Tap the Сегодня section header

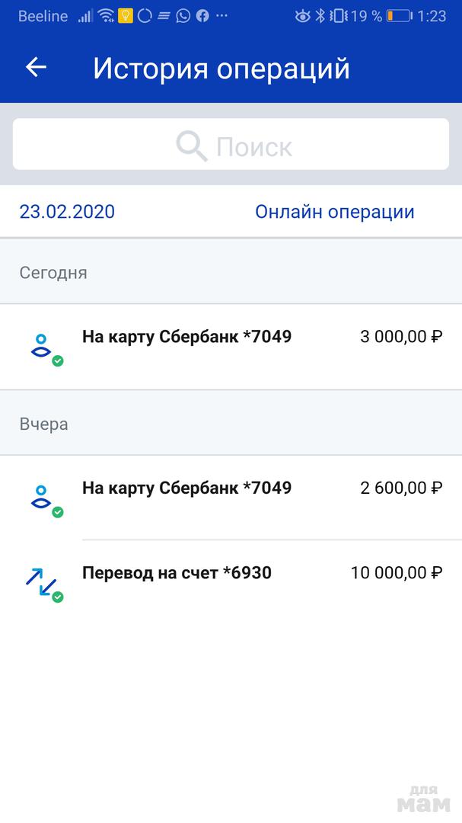(x=53, y=273)
